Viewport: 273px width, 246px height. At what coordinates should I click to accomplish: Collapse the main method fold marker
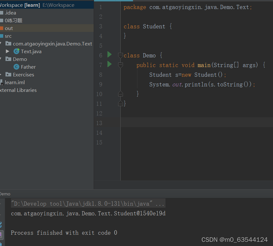120,65
